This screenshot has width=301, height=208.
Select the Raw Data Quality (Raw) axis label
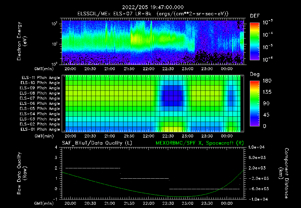pos(22,173)
